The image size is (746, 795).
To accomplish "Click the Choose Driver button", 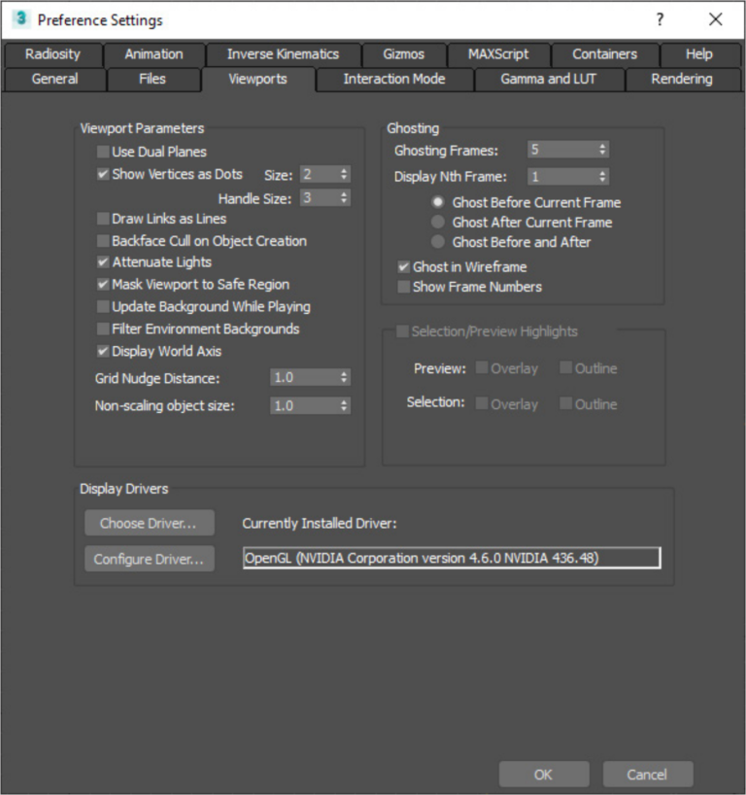I will 150,523.
